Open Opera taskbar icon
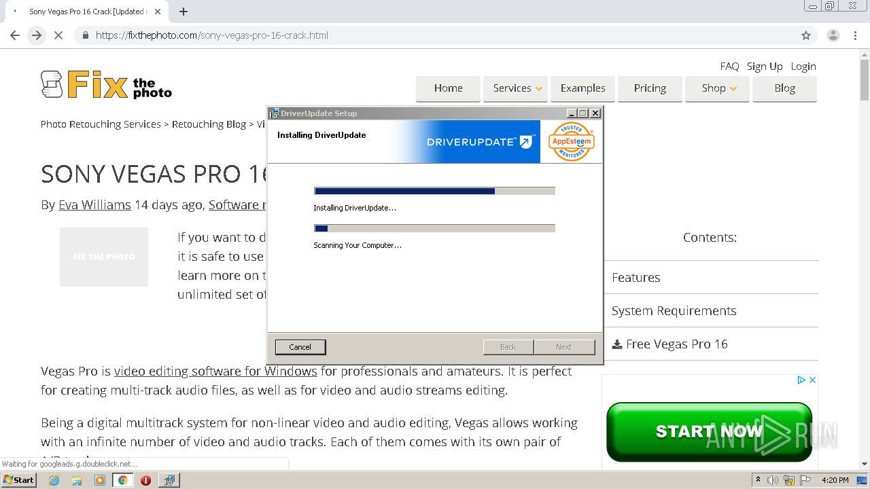870x489 pixels. [x=145, y=480]
